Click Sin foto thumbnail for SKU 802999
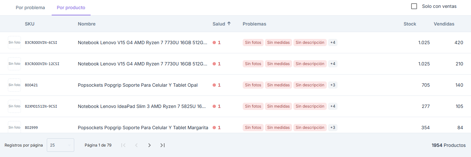 tap(14, 127)
